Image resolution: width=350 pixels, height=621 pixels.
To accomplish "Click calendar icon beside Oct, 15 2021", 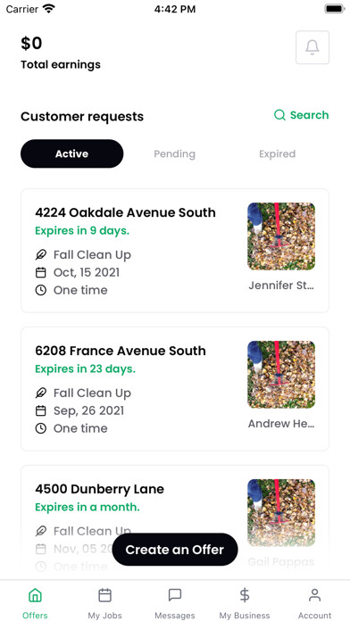I will click(x=41, y=272).
